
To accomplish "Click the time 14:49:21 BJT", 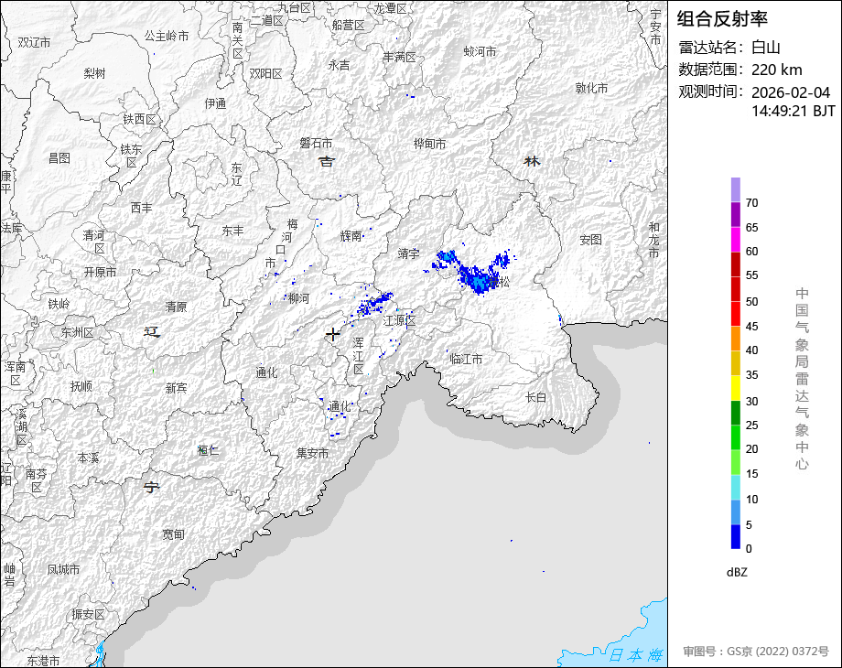I will tap(793, 111).
